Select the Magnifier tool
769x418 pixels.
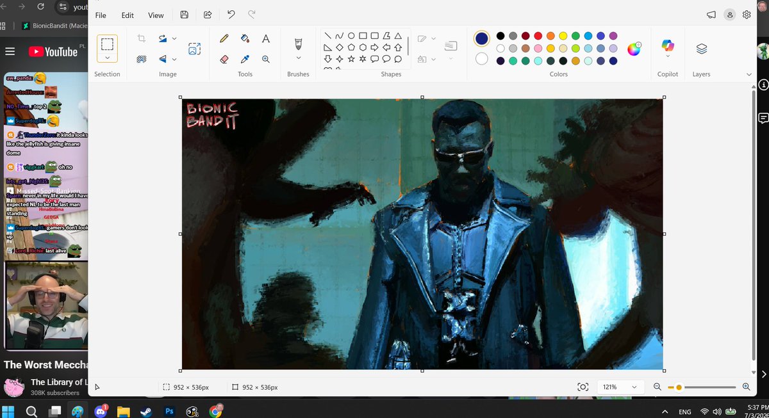tap(266, 59)
